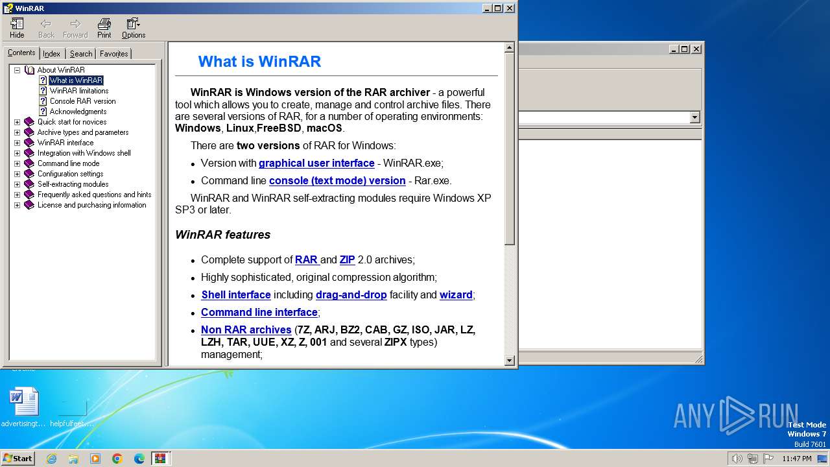Click the Frequently asked questions book icon
830x467 pixels.
(29, 195)
